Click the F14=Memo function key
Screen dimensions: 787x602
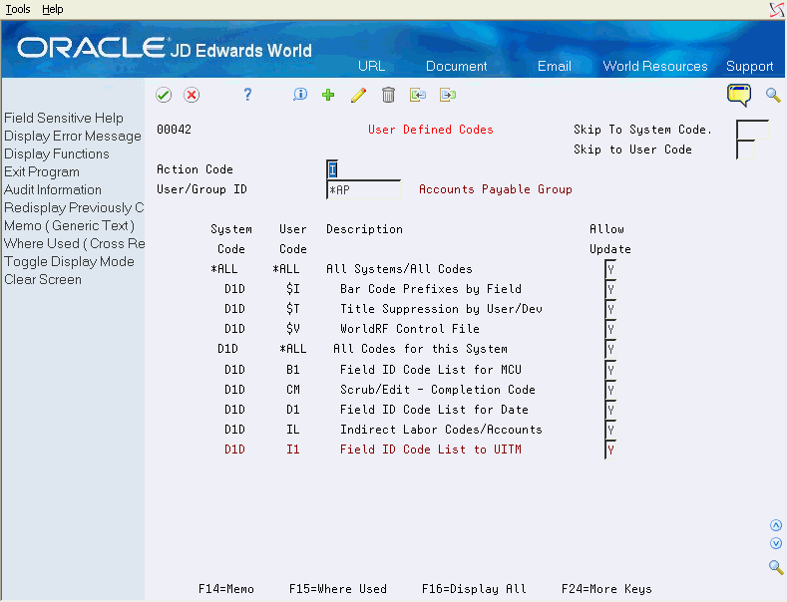(x=226, y=589)
